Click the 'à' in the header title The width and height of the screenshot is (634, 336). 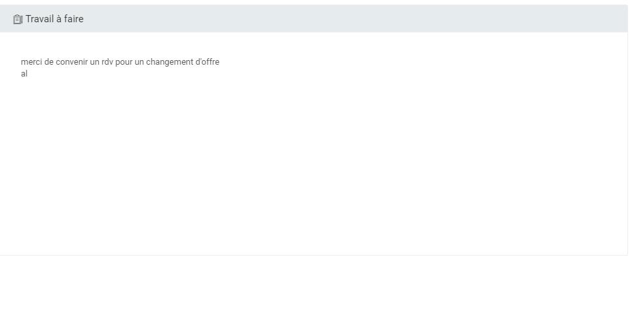[58, 19]
